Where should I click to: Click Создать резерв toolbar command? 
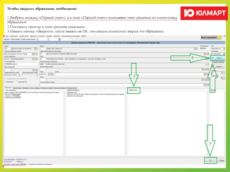(x=15, y=39)
